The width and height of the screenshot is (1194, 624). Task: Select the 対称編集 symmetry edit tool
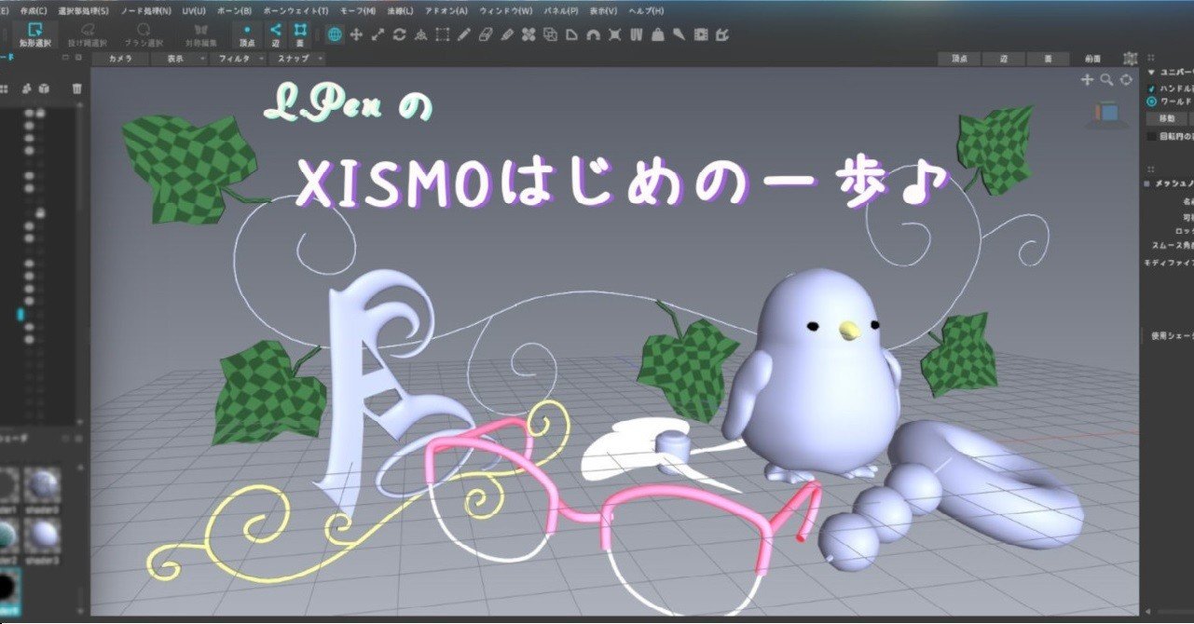201,34
